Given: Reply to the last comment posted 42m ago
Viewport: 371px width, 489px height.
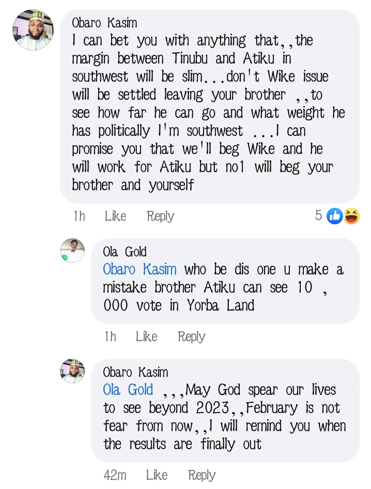Looking at the screenshot, I should click(x=202, y=475).
